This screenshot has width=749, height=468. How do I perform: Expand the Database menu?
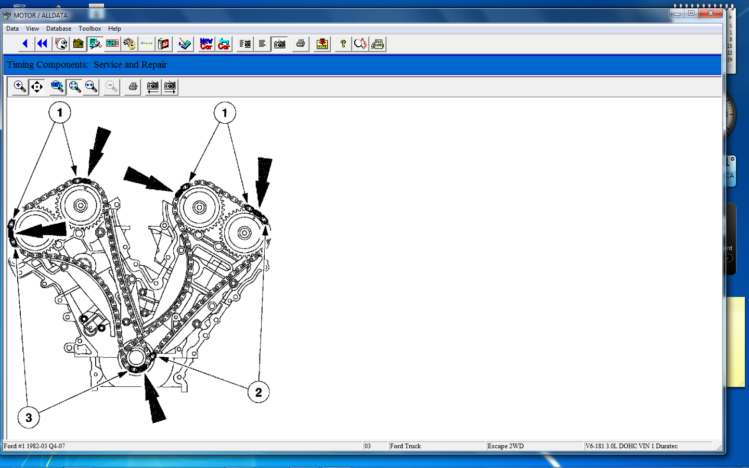point(59,29)
